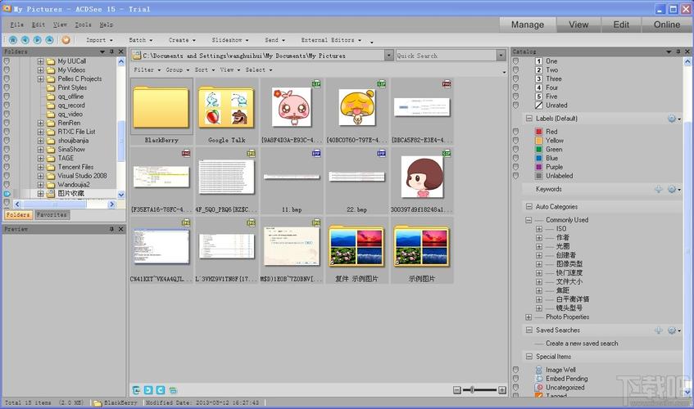Image resolution: width=694 pixels, height=409 pixels.
Task: Click the Quick Search input field
Action: click(446, 55)
